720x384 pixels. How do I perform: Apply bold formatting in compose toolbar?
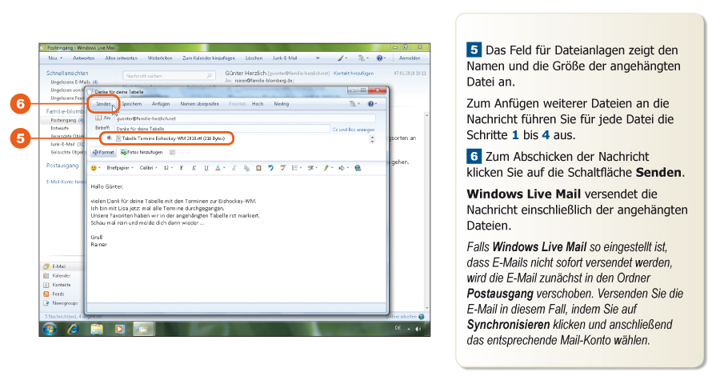click(x=182, y=168)
